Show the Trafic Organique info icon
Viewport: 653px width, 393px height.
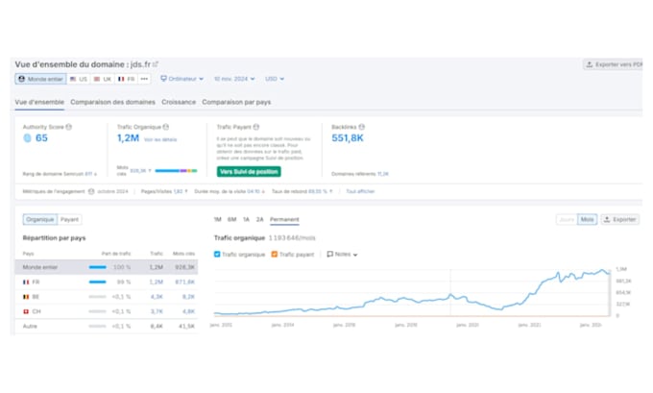166,127
